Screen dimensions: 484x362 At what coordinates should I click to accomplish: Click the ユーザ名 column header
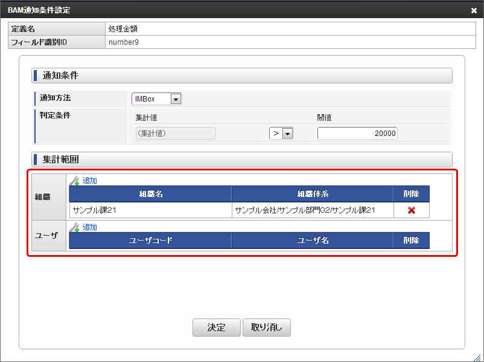click(x=313, y=240)
